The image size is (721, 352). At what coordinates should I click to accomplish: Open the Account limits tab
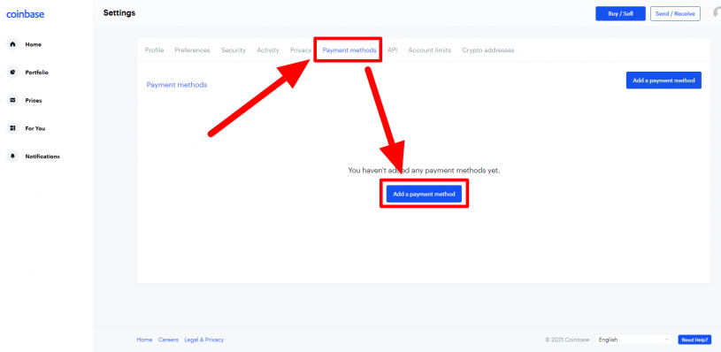coord(429,50)
